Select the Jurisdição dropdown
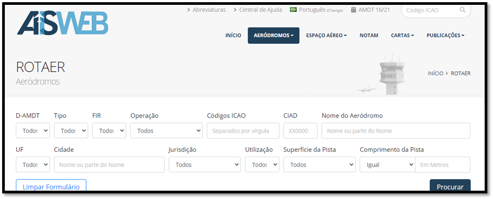 205,165
